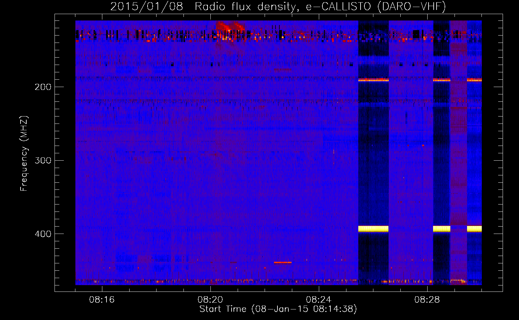Image resolution: width=519 pixels, height=320 pixels.
Task: Click the "Start Time (08-Jan-15 08:14:38)" label
Action: (278, 309)
